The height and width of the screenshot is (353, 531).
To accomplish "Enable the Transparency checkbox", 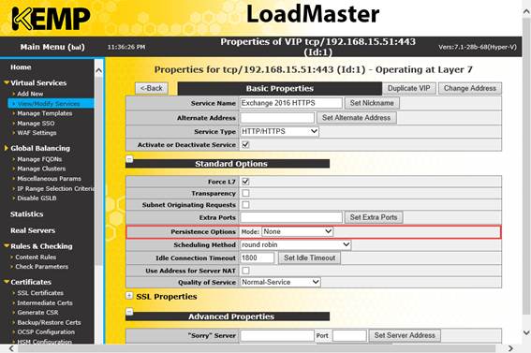I will (245, 193).
